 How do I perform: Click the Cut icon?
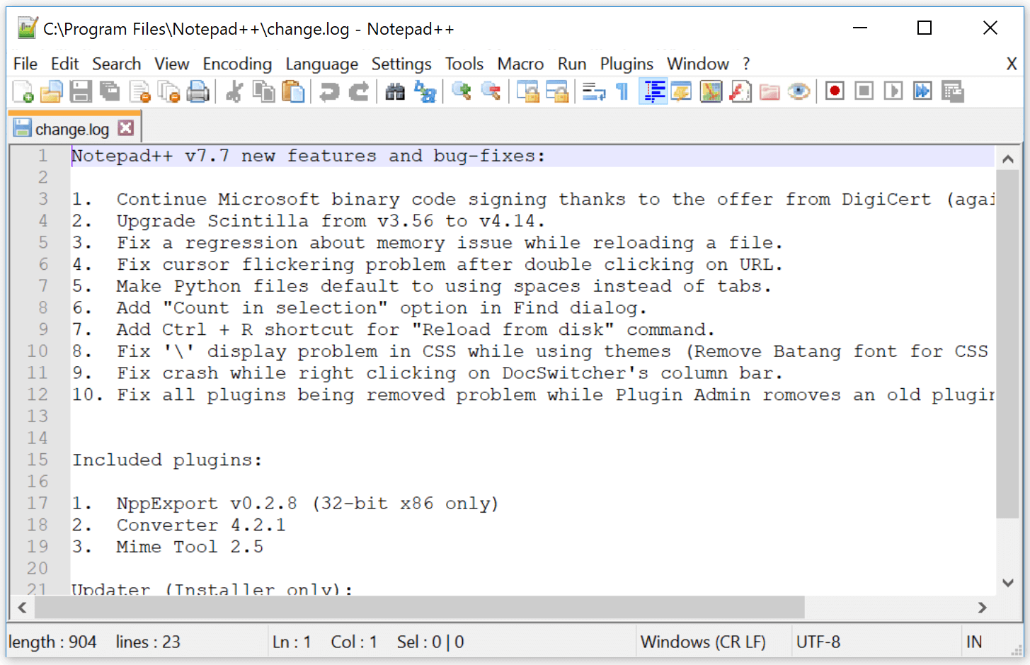pos(234,91)
